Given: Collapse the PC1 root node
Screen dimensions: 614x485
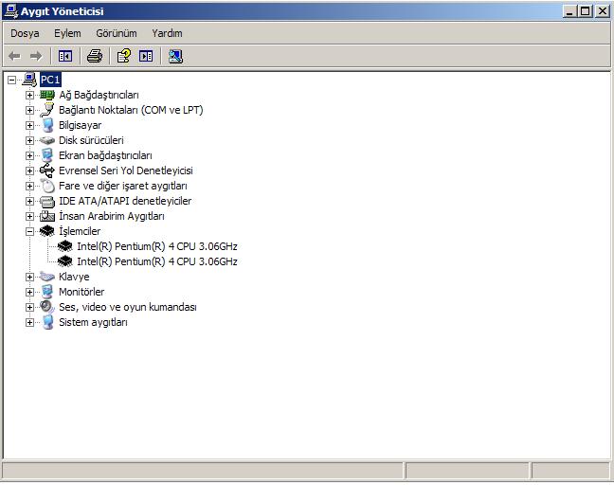Looking at the screenshot, I should (x=11, y=80).
